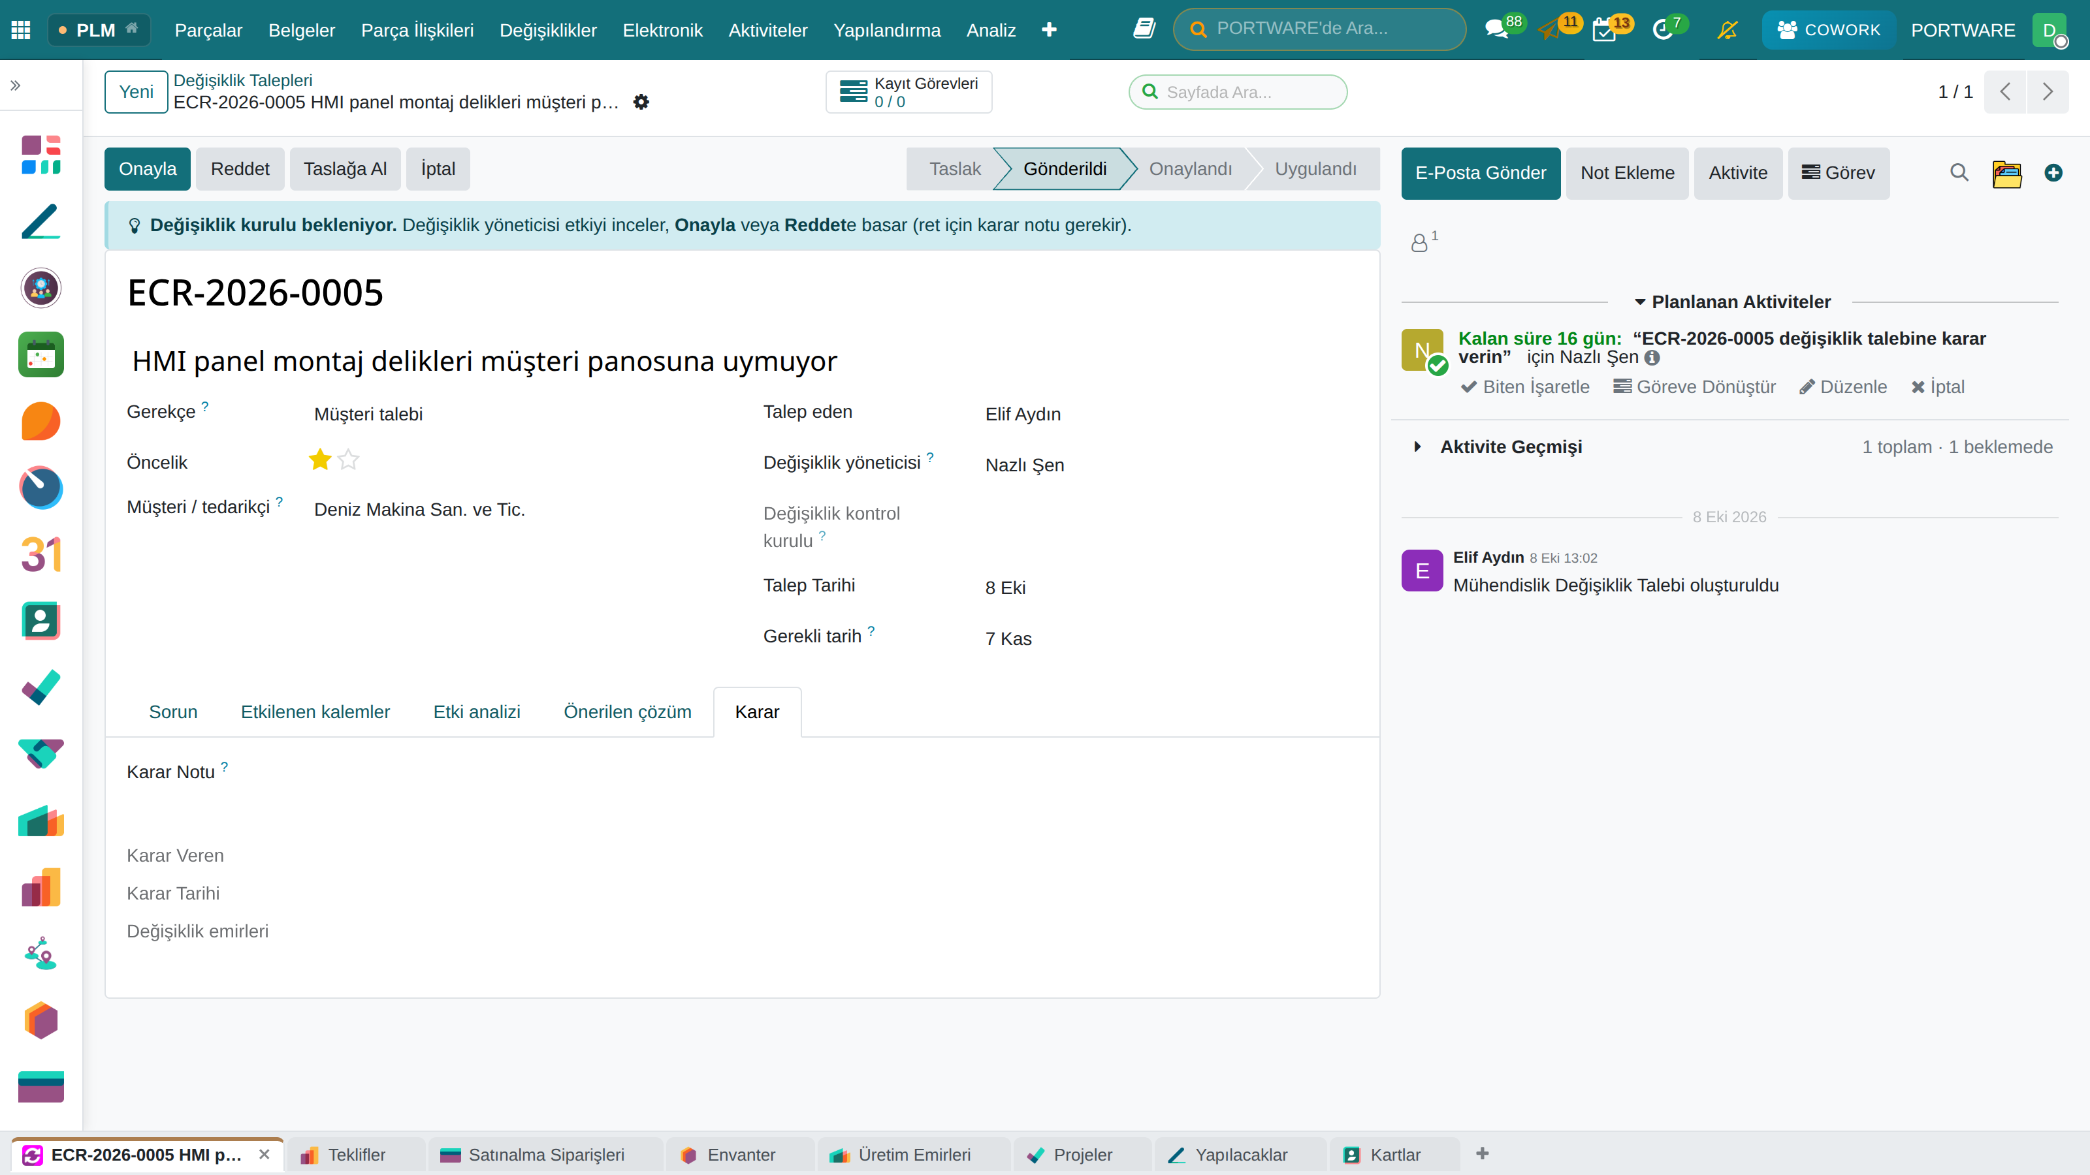Viewport: 2090px width, 1175px height.
Task: Open the apps grid menu
Action: (x=21, y=30)
